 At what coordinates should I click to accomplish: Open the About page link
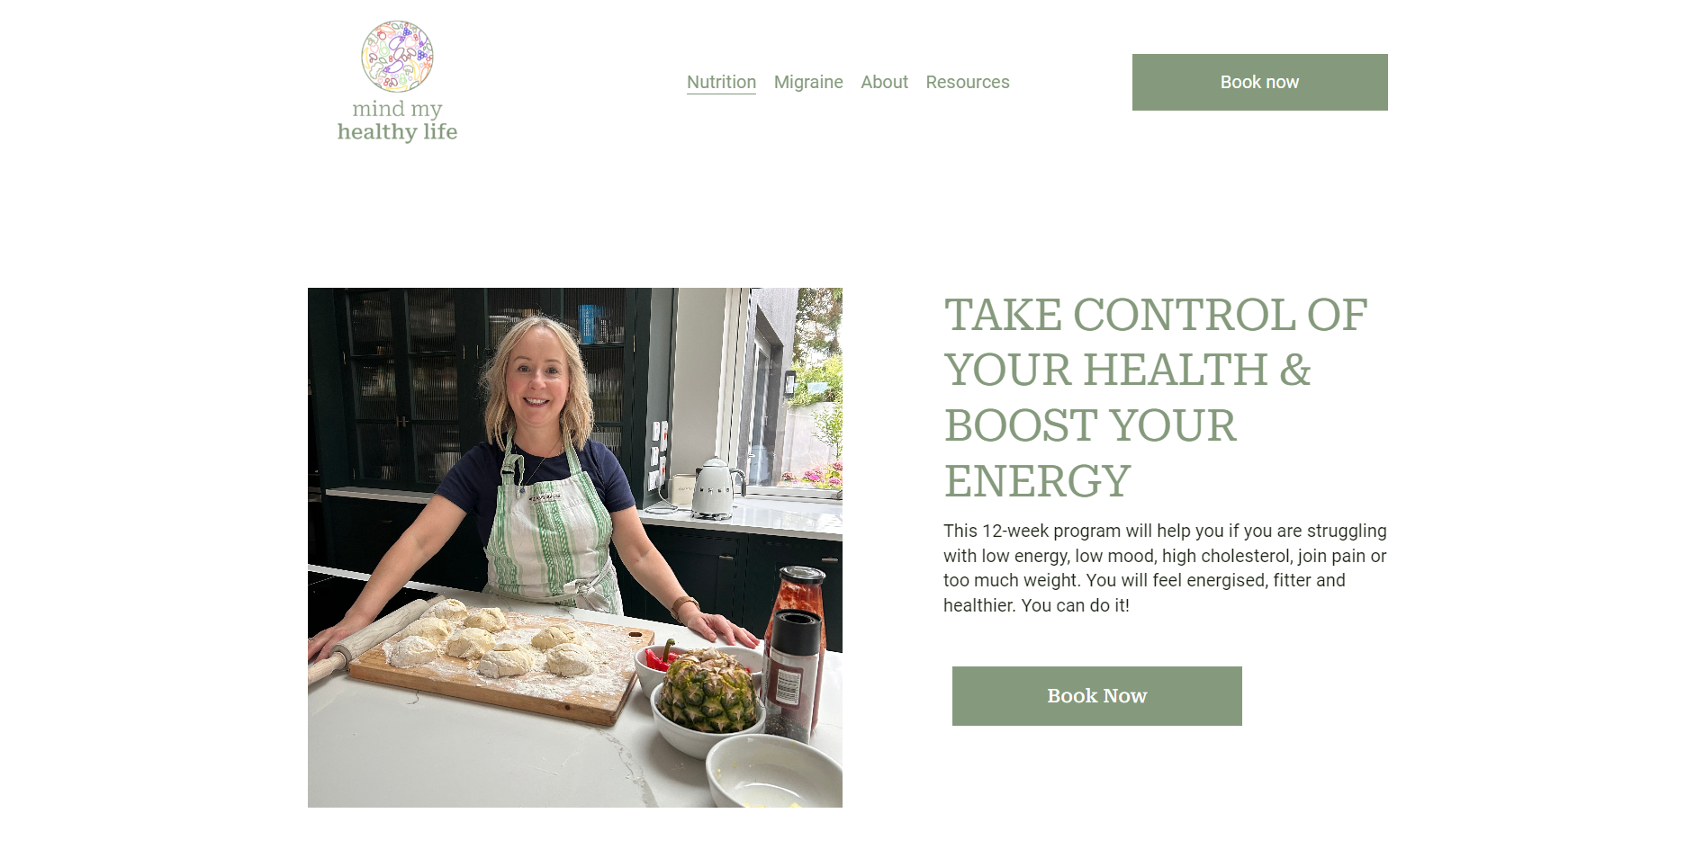884,82
